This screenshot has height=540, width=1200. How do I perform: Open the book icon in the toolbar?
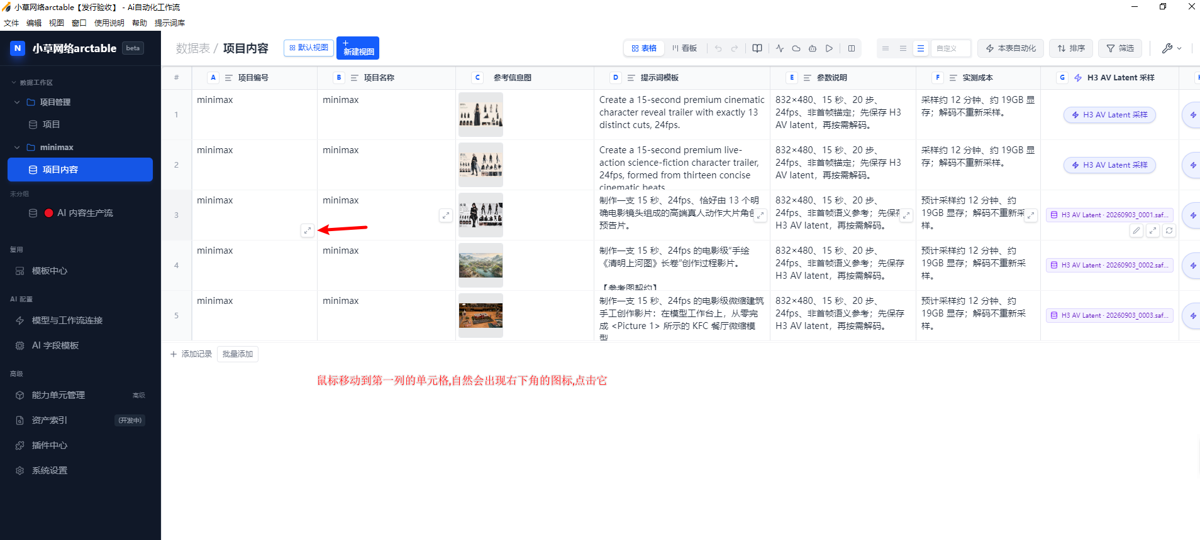tap(757, 48)
